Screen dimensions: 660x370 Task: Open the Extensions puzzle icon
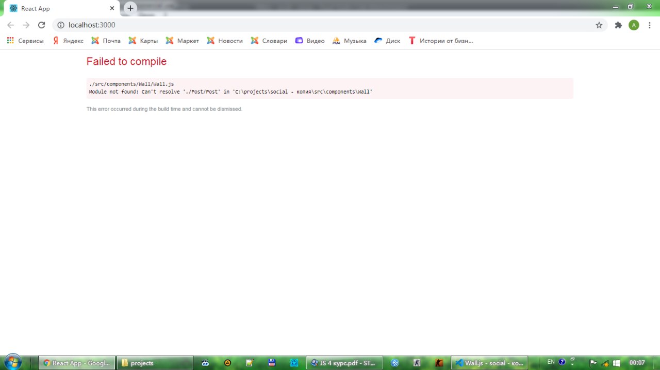[618, 25]
